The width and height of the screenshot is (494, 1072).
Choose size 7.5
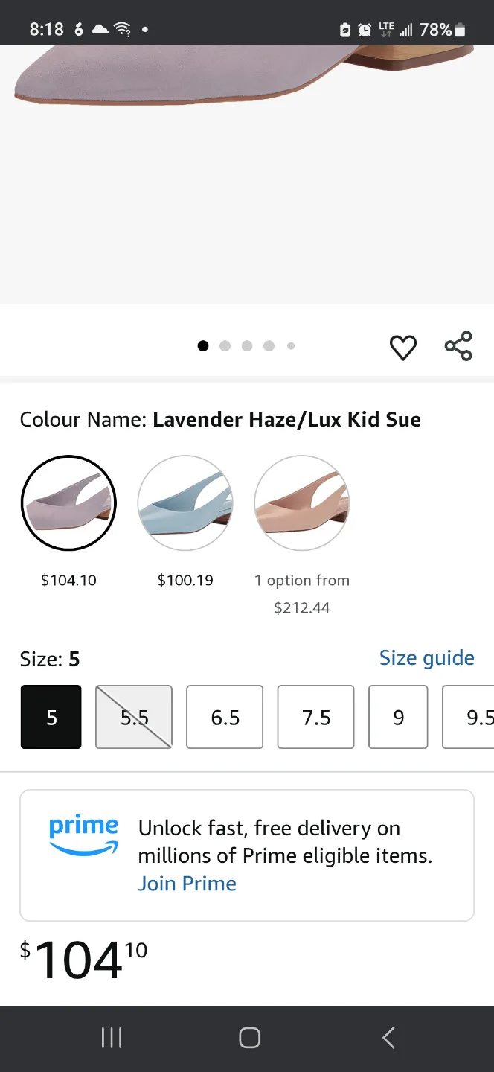(x=316, y=717)
